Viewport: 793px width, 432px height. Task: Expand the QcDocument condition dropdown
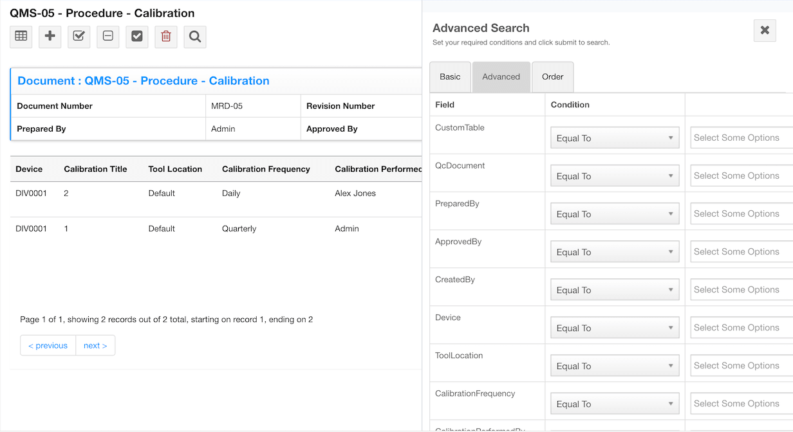pyautogui.click(x=615, y=176)
